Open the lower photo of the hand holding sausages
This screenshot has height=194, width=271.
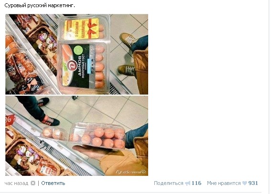pyautogui.click(x=77, y=136)
